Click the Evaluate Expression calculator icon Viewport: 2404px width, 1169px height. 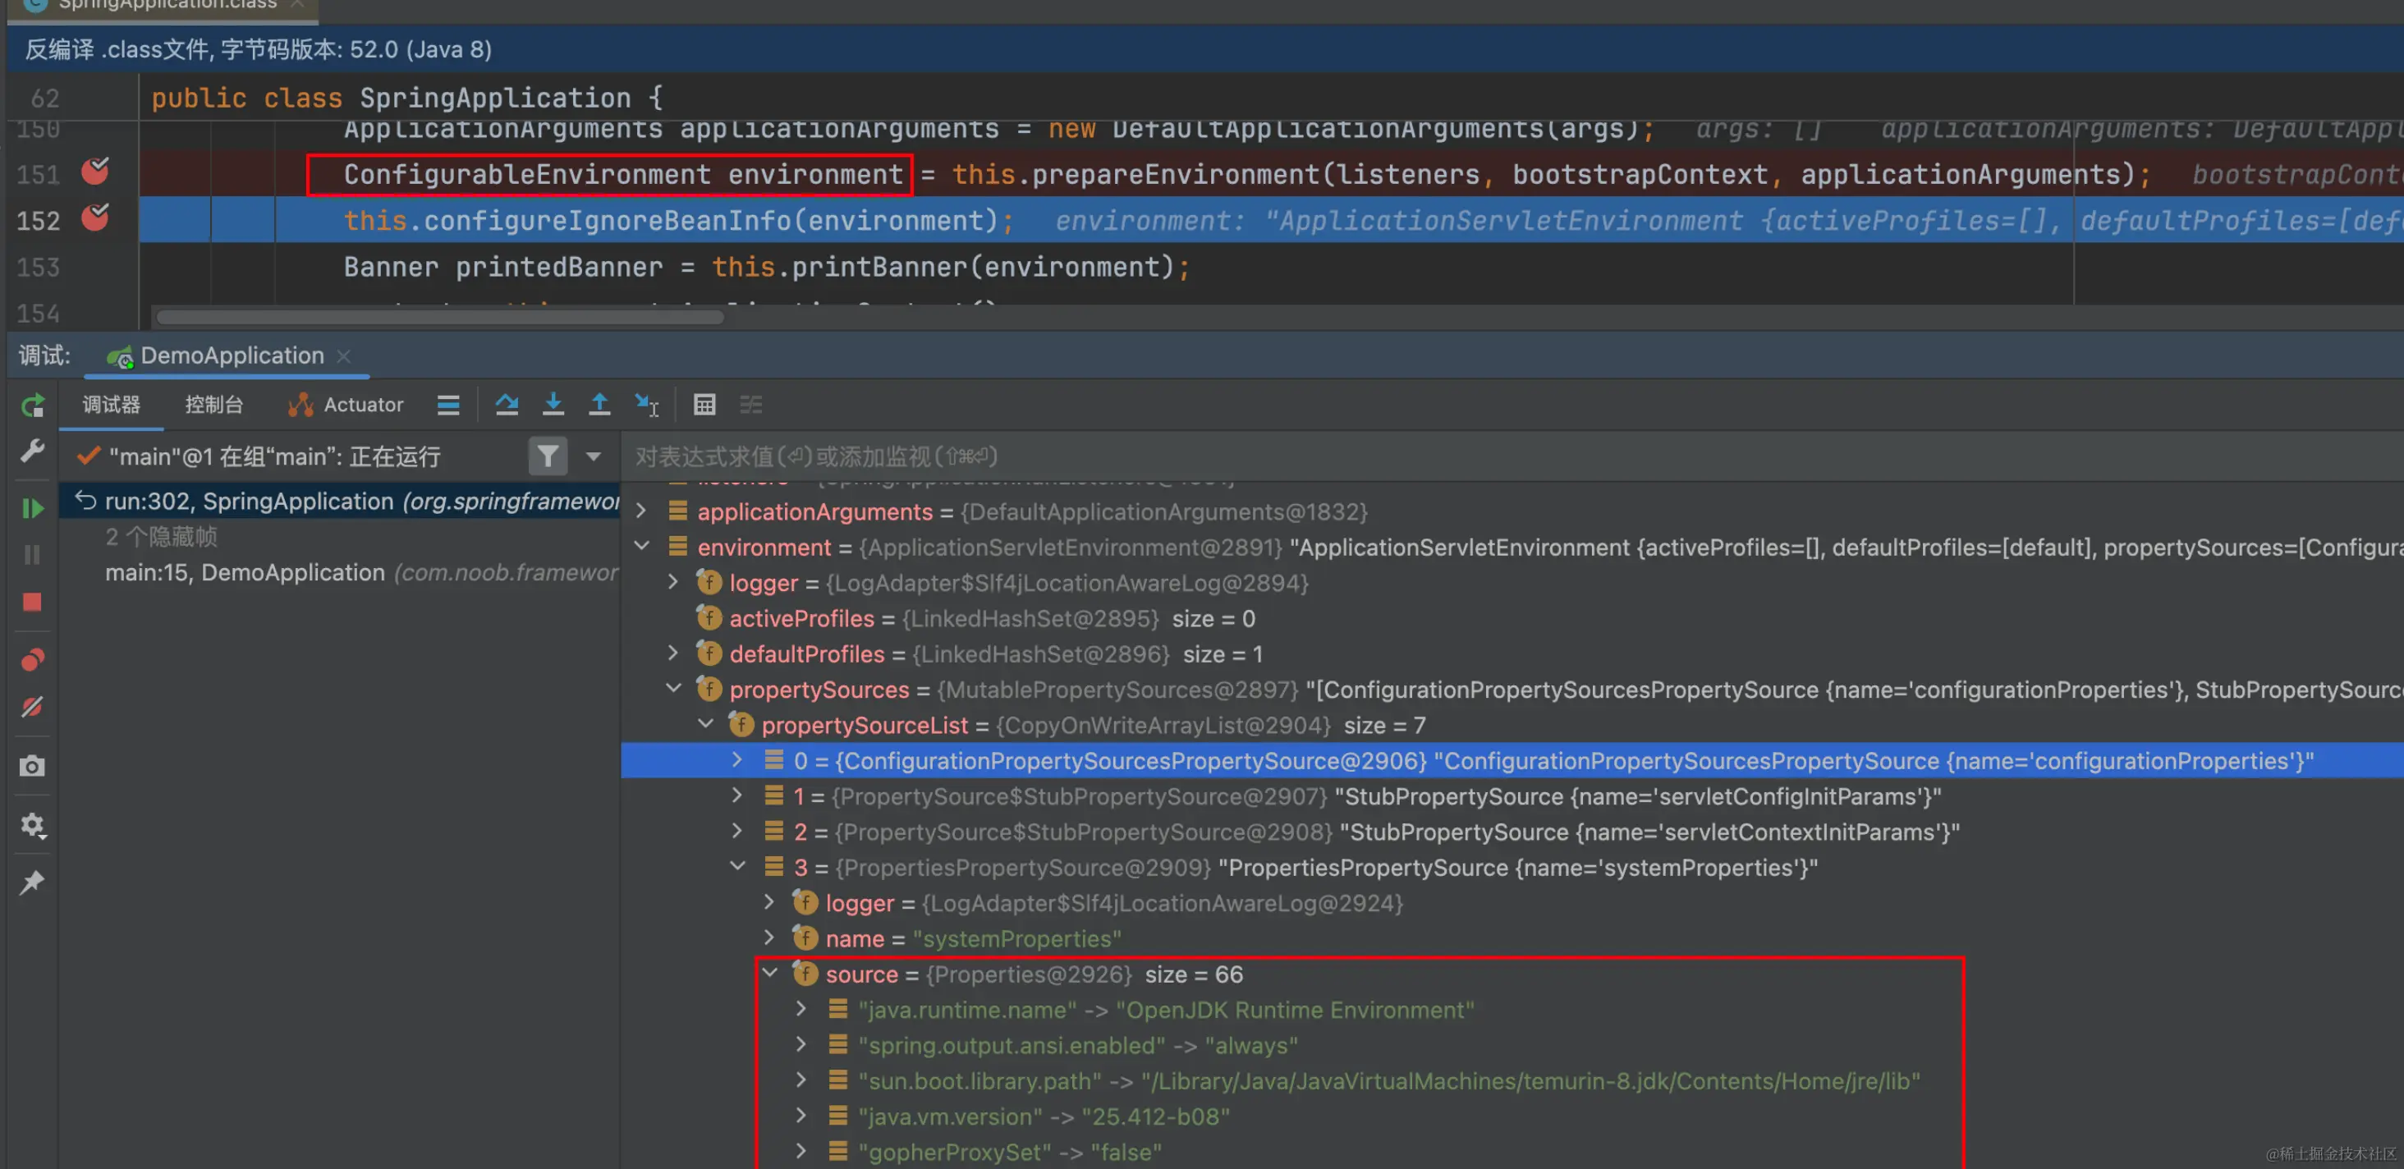coord(704,405)
